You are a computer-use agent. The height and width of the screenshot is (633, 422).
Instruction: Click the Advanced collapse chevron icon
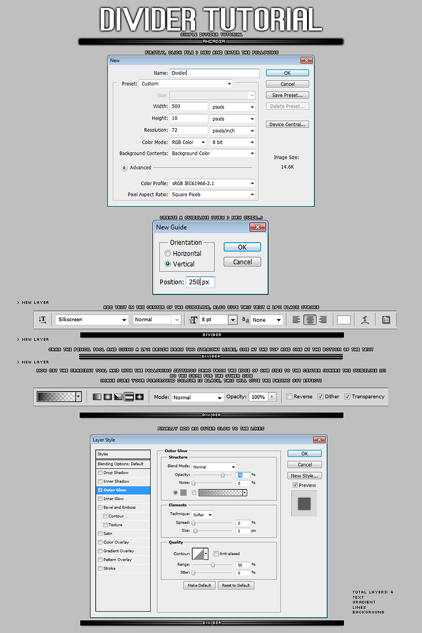pyautogui.click(x=124, y=168)
